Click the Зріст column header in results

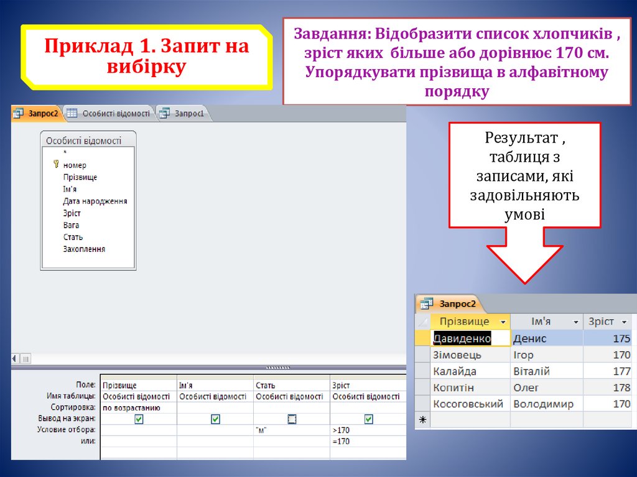click(608, 322)
